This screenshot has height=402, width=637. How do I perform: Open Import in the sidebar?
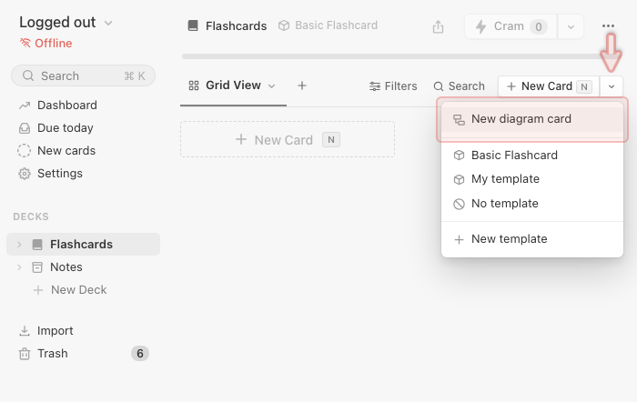click(x=55, y=331)
